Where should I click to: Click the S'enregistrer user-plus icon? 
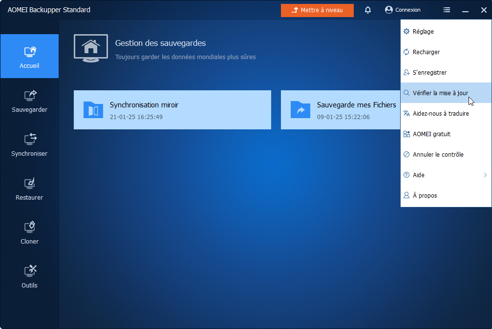406,72
